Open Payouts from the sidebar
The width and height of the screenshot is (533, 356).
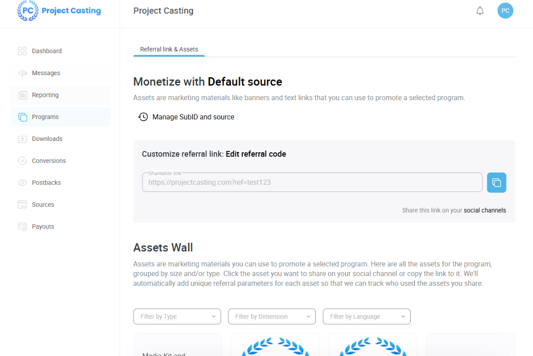tap(43, 226)
